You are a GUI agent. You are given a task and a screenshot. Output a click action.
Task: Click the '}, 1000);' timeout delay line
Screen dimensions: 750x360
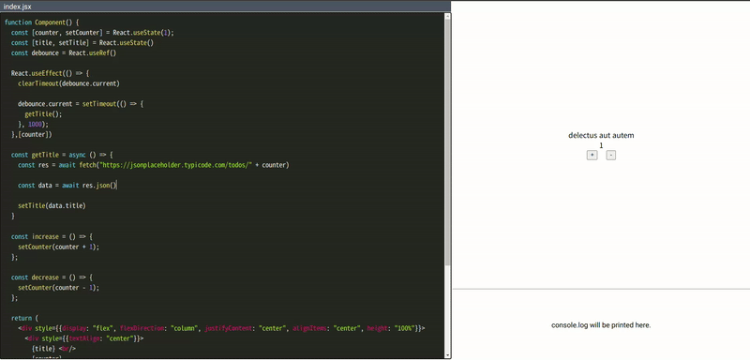point(34,124)
